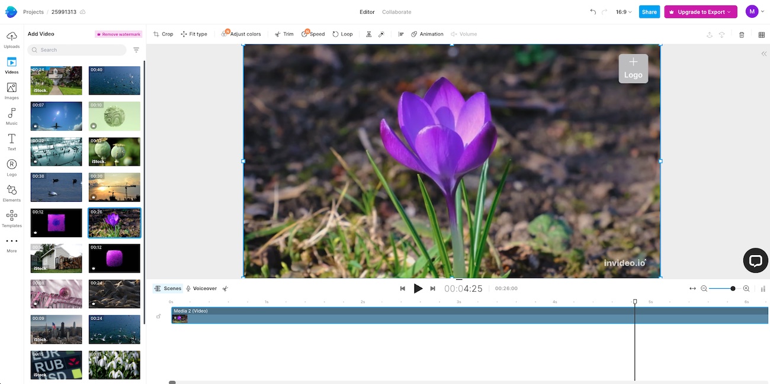Open the Music library icon
The image size is (770, 384).
pyautogui.click(x=11, y=117)
